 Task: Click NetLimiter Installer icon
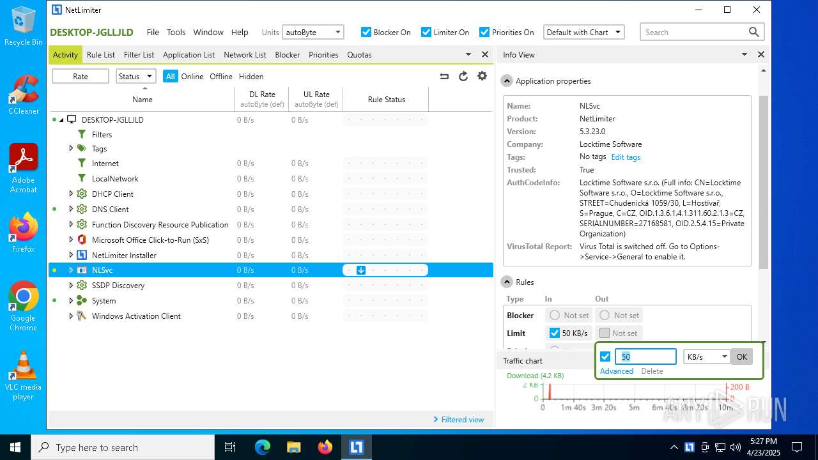pyautogui.click(x=82, y=255)
